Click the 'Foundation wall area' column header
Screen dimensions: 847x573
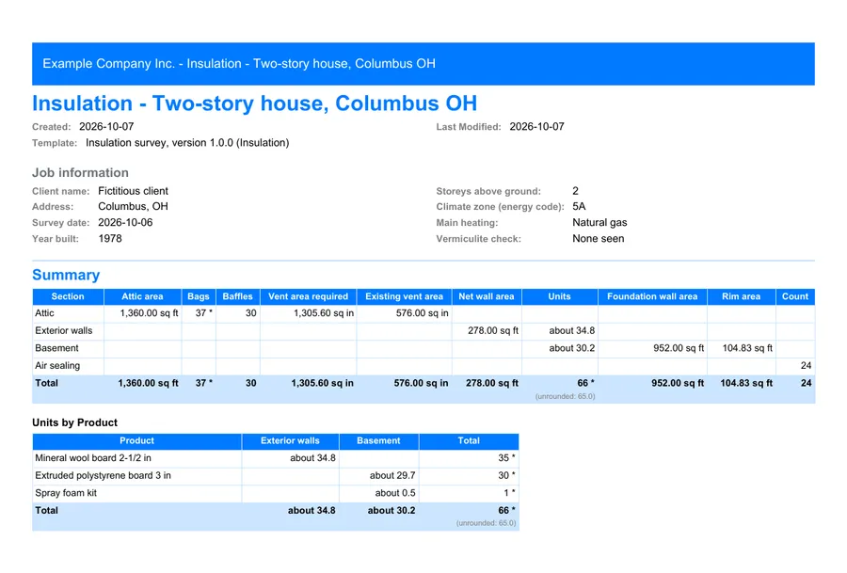pos(652,296)
